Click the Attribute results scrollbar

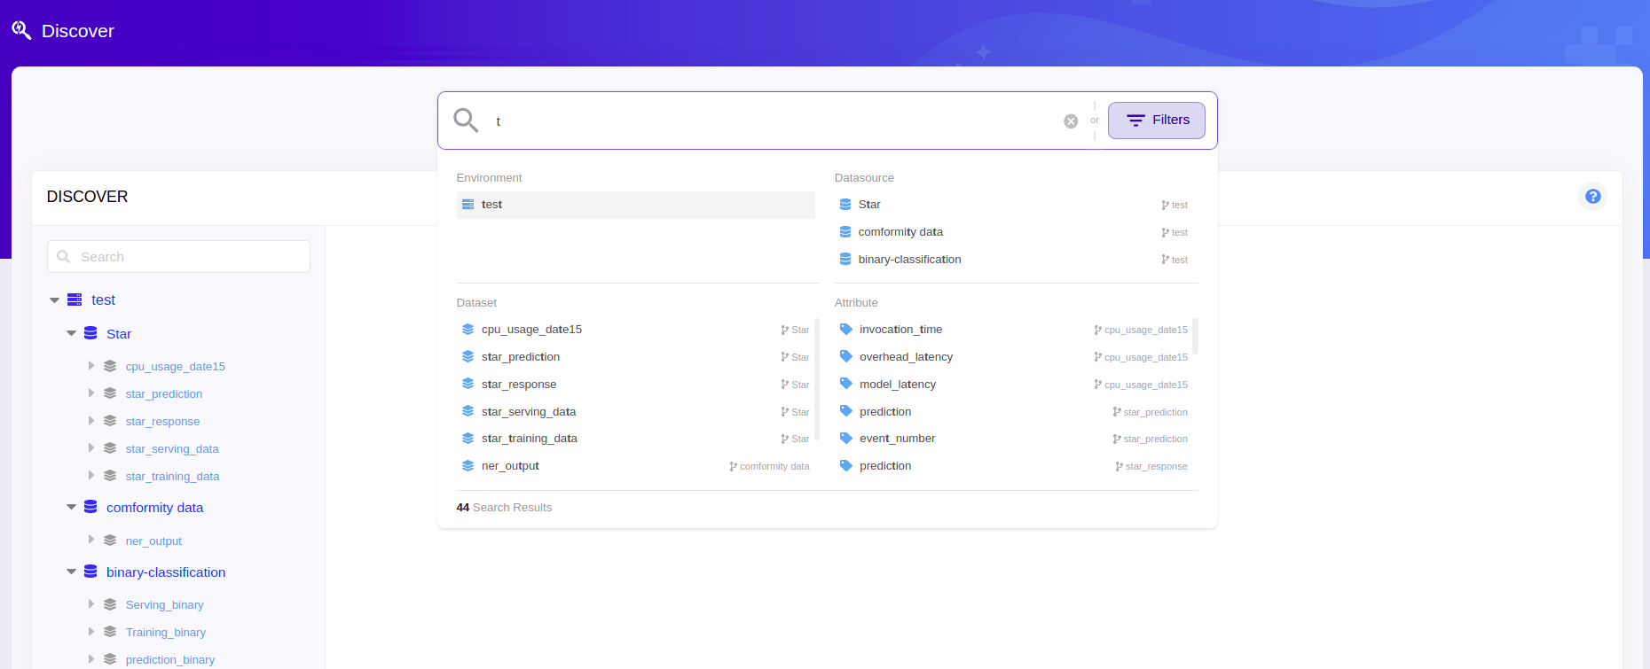click(x=1196, y=336)
